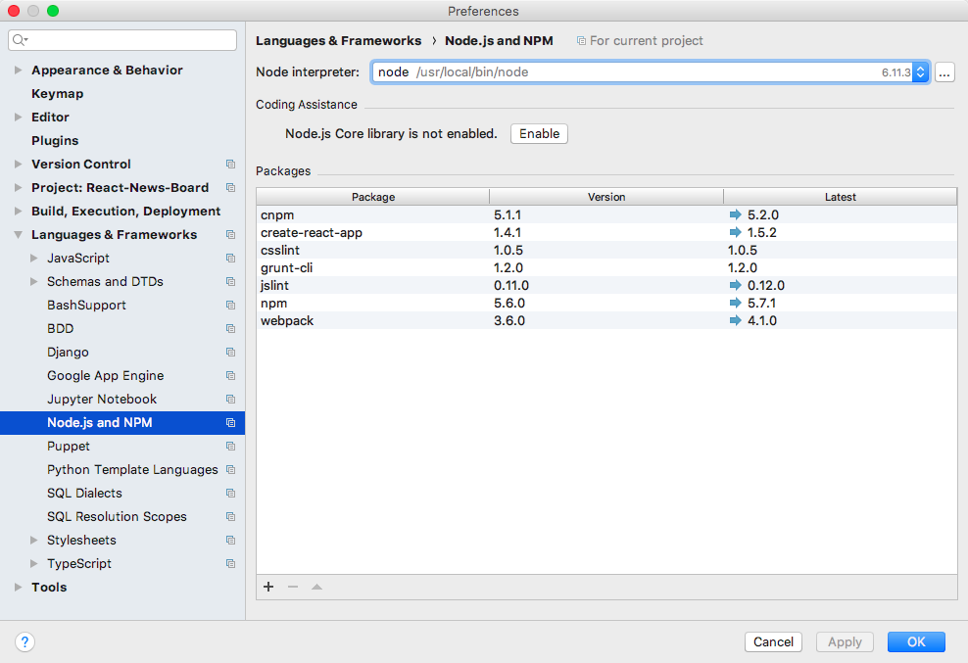Screen dimensions: 968x663
Task: Click project-level icon next to BDD
Action: (x=230, y=328)
